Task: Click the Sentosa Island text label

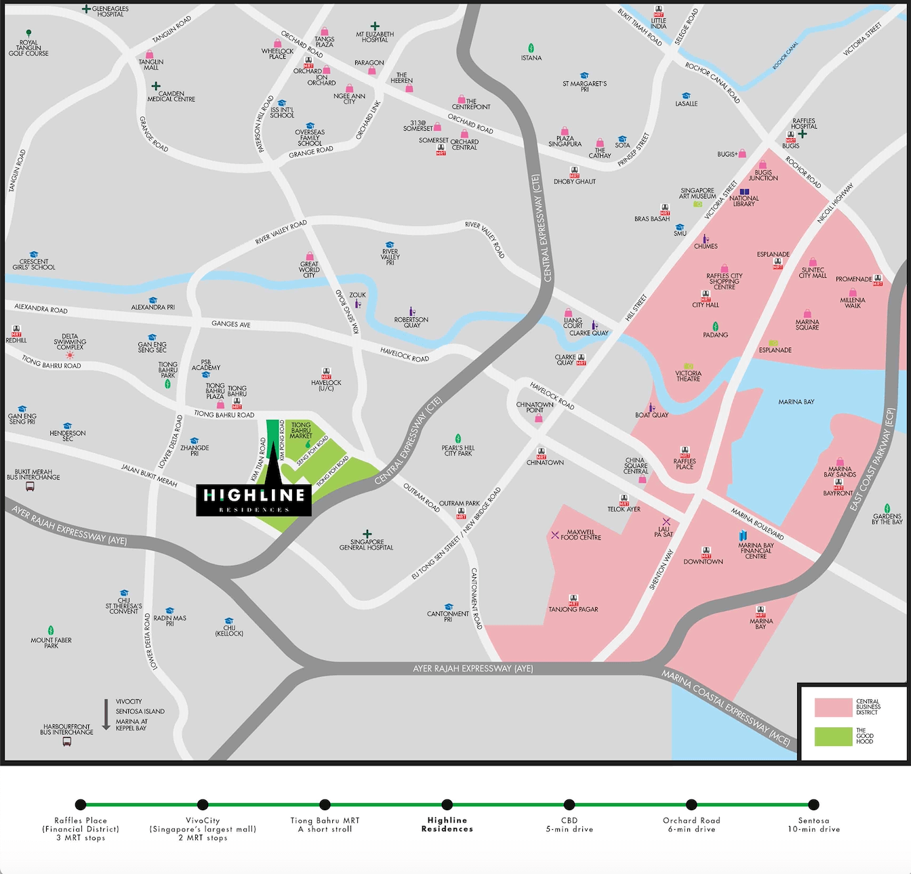Action: pyautogui.click(x=140, y=711)
